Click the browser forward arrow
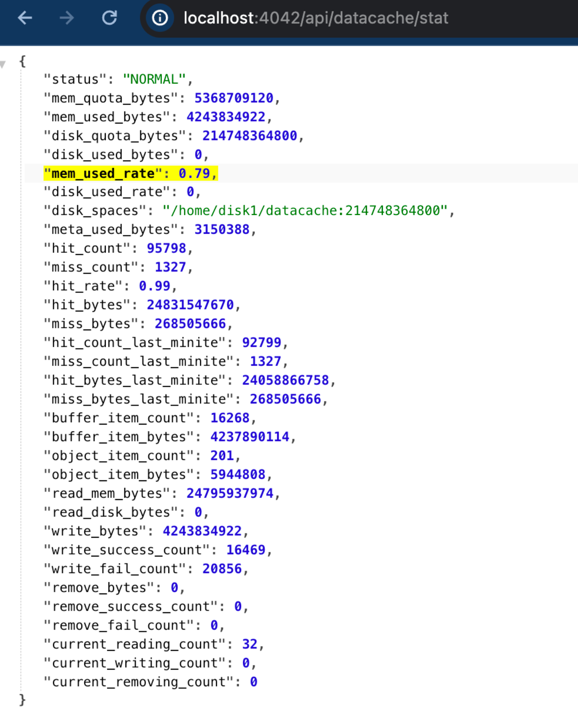The image size is (578, 712). click(x=67, y=18)
